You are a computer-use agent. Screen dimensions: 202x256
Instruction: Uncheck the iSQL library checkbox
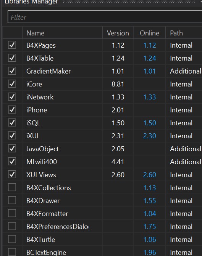[12, 123]
